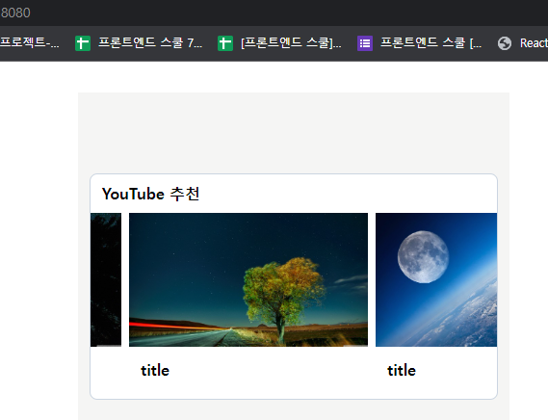Select the tree at night video thumbnail
Viewport: 548px width, 420px height.
pyautogui.click(x=248, y=279)
